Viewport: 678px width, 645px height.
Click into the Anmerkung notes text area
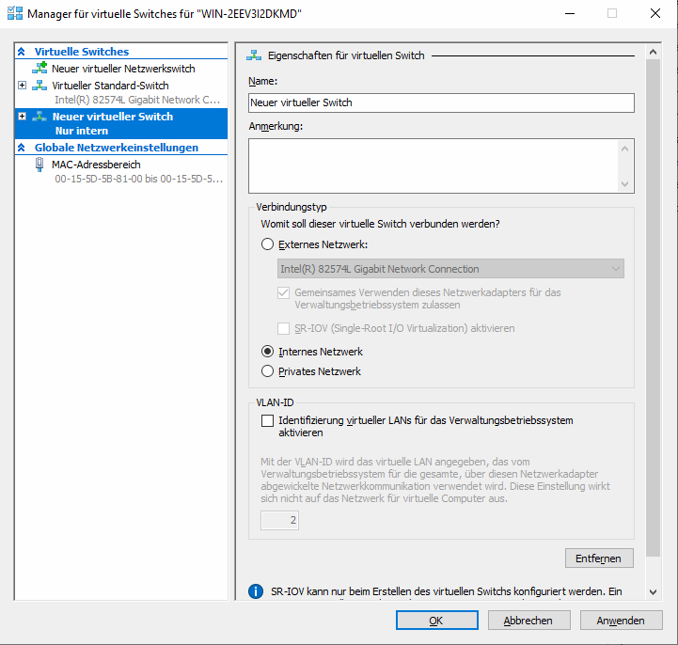434,166
